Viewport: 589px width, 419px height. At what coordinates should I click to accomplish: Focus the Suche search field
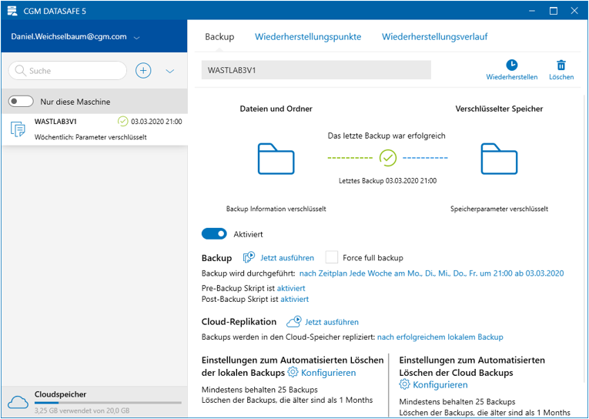click(68, 71)
